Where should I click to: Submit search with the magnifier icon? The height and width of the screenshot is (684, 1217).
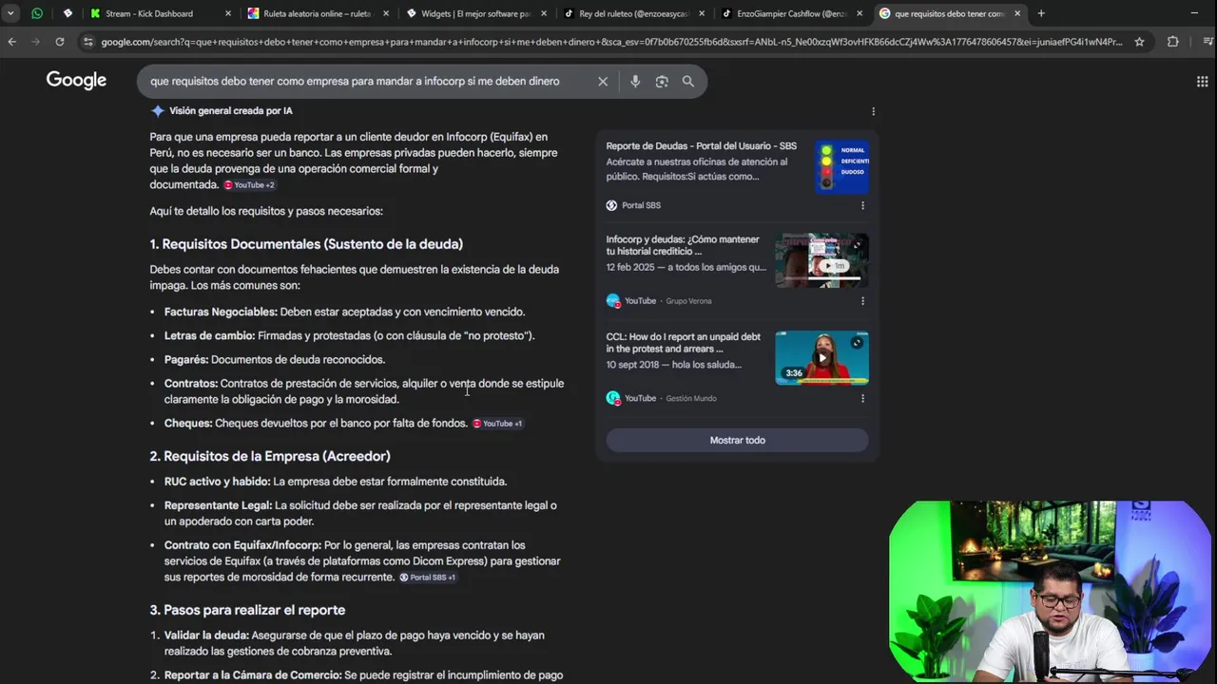click(x=688, y=82)
